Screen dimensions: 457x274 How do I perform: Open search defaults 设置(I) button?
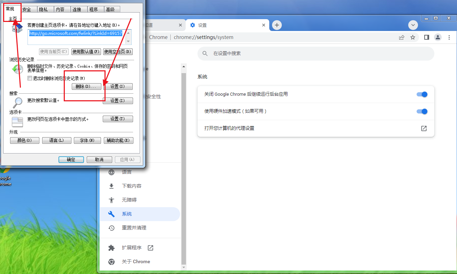118,101
